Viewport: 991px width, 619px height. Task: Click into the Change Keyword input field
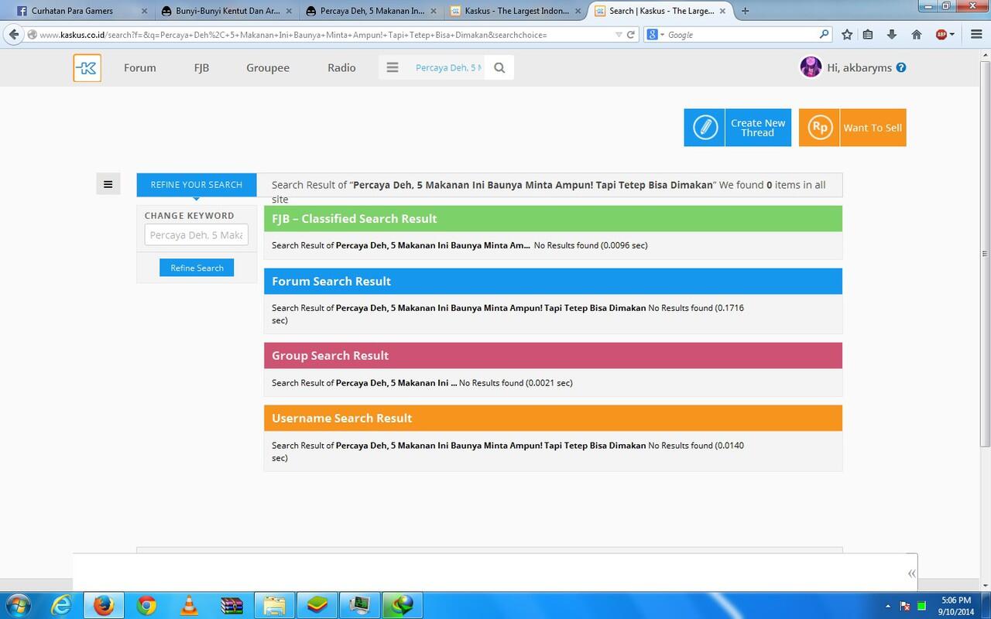tap(197, 235)
